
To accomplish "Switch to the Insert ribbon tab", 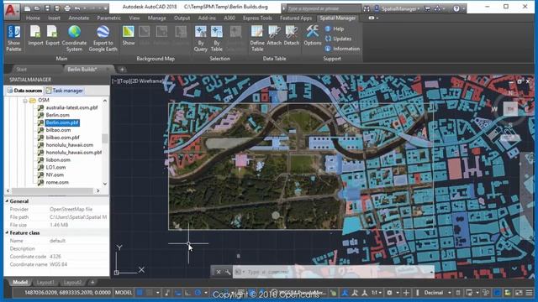I will click(54, 18).
